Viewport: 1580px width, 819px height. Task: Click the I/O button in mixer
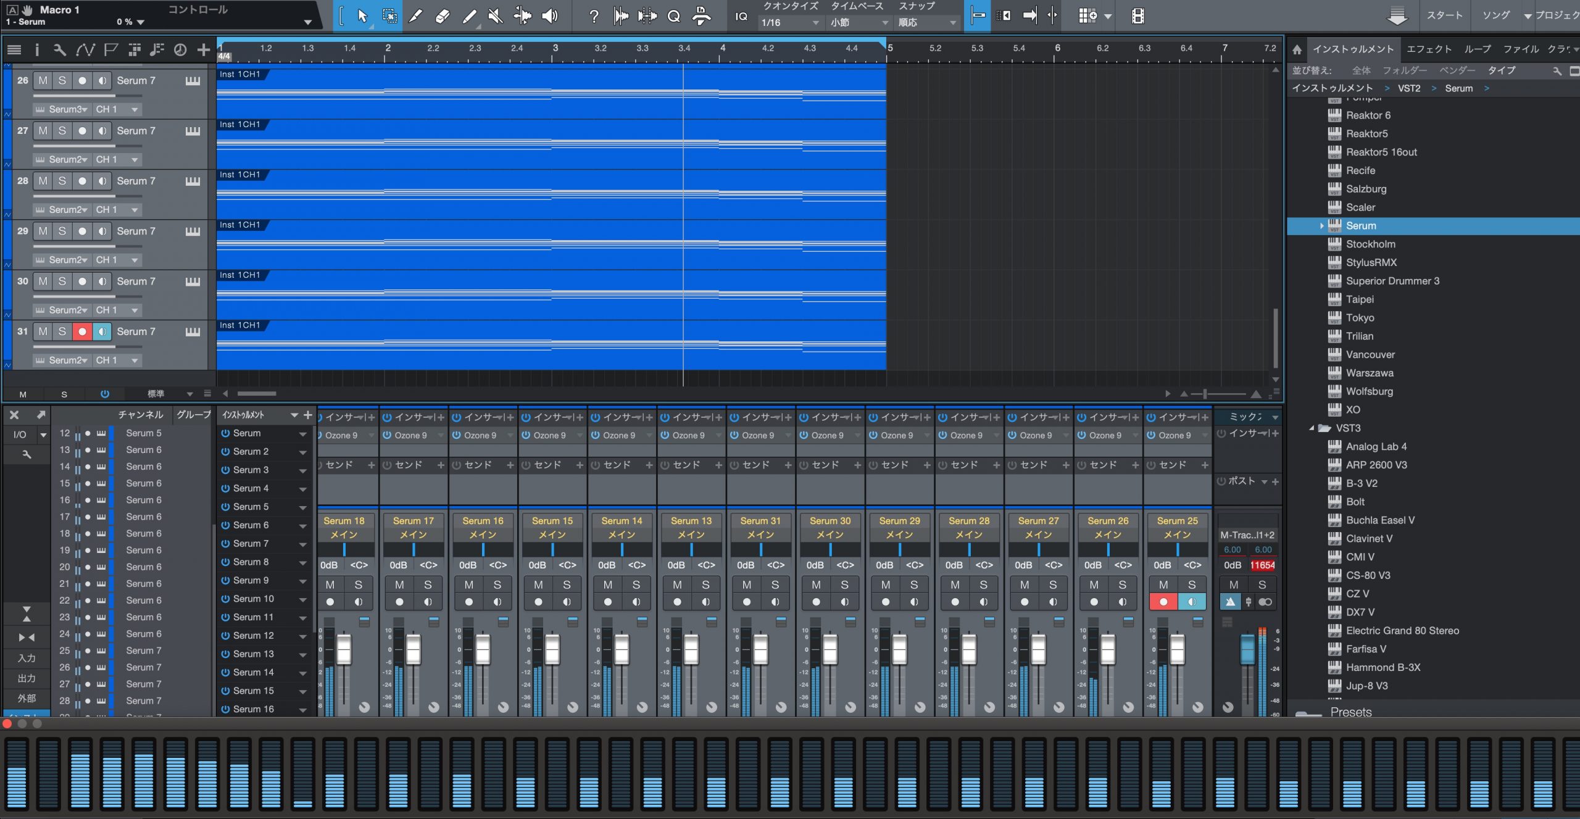pos(20,434)
